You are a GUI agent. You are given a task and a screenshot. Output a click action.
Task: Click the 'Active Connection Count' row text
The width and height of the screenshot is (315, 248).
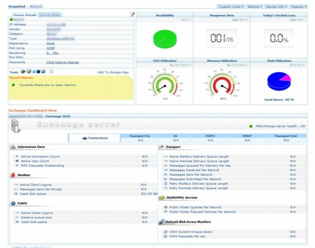pos(40,156)
